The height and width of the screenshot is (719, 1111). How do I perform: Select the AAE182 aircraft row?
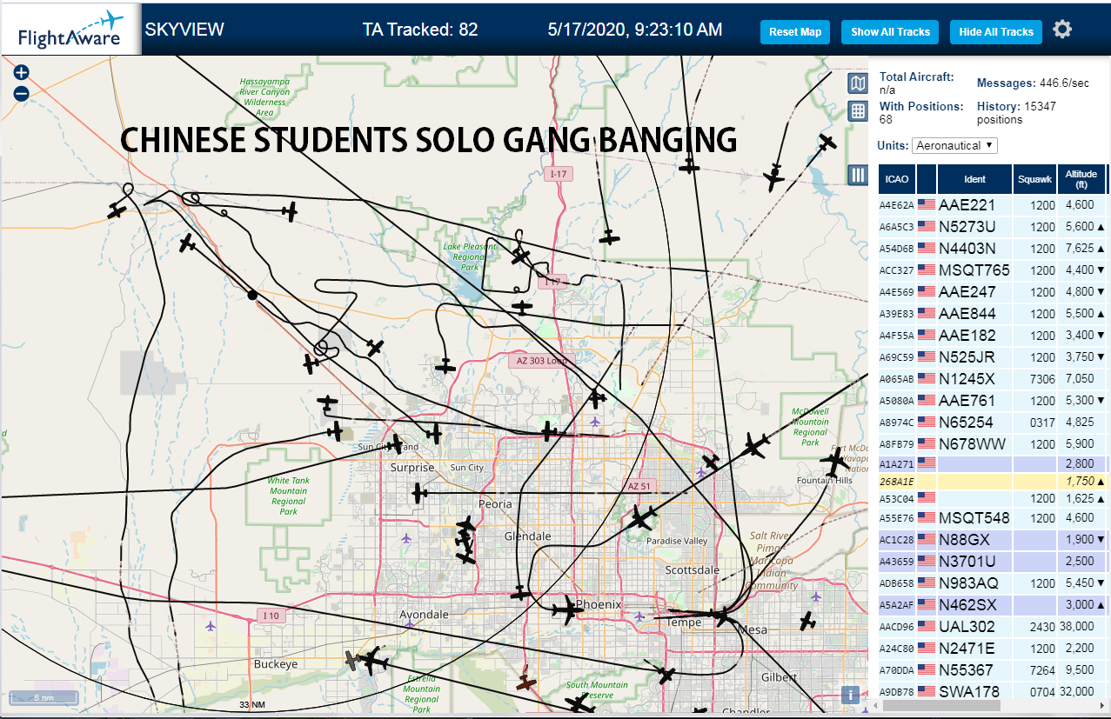(993, 336)
